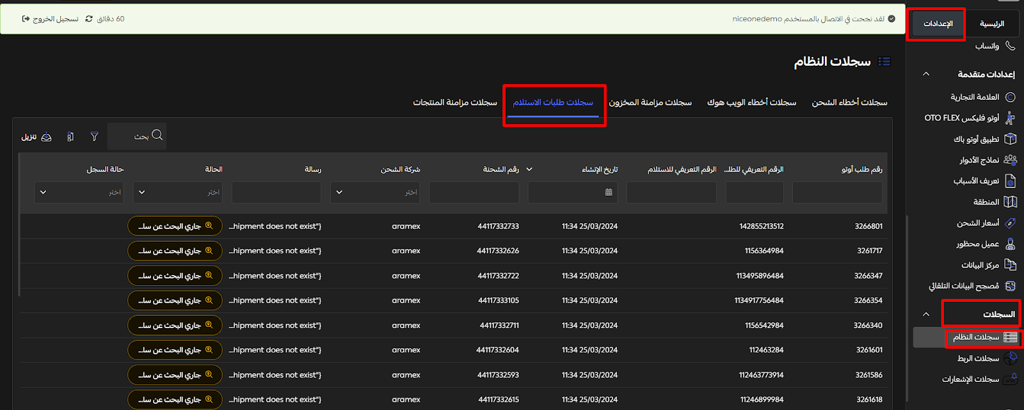Viewport: 1024px width, 410px height.
Task: Go to the Home (الرئيسية) tab
Action: click(992, 24)
